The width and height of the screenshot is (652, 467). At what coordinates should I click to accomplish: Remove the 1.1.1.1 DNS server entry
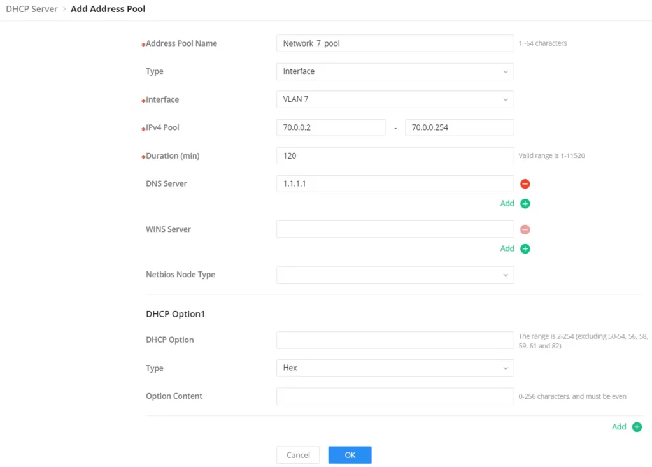pos(525,183)
